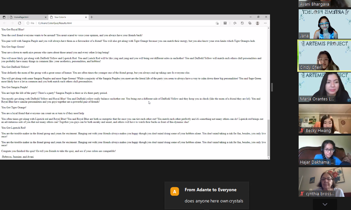Open the Collections icon
The width and height of the screenshot is (351, 210).
coord(250,23)
